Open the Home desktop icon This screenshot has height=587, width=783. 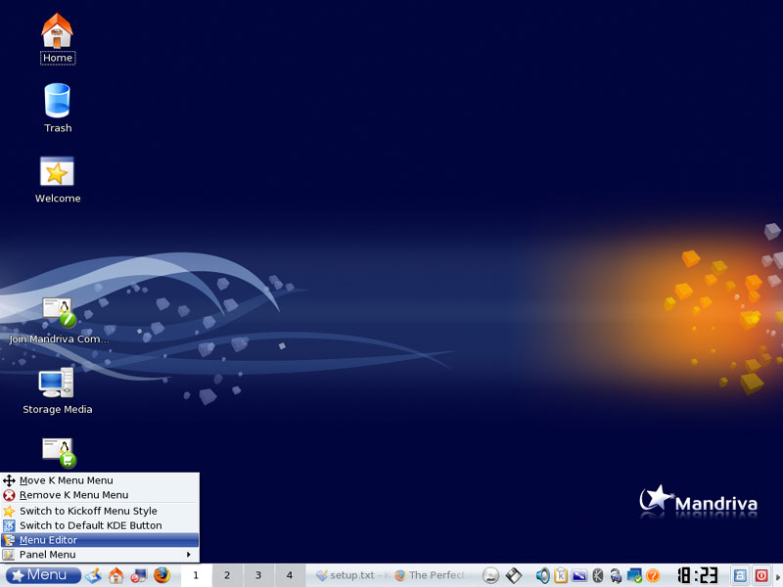point(58,38)
